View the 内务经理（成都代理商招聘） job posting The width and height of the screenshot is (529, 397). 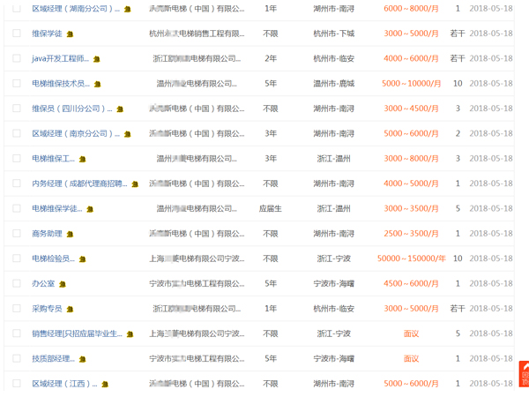pyautogui.click(x=79, y=184)
